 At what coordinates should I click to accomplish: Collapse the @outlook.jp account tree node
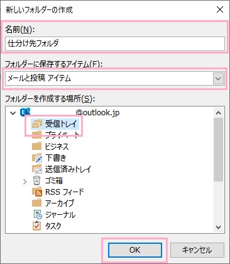13,113
